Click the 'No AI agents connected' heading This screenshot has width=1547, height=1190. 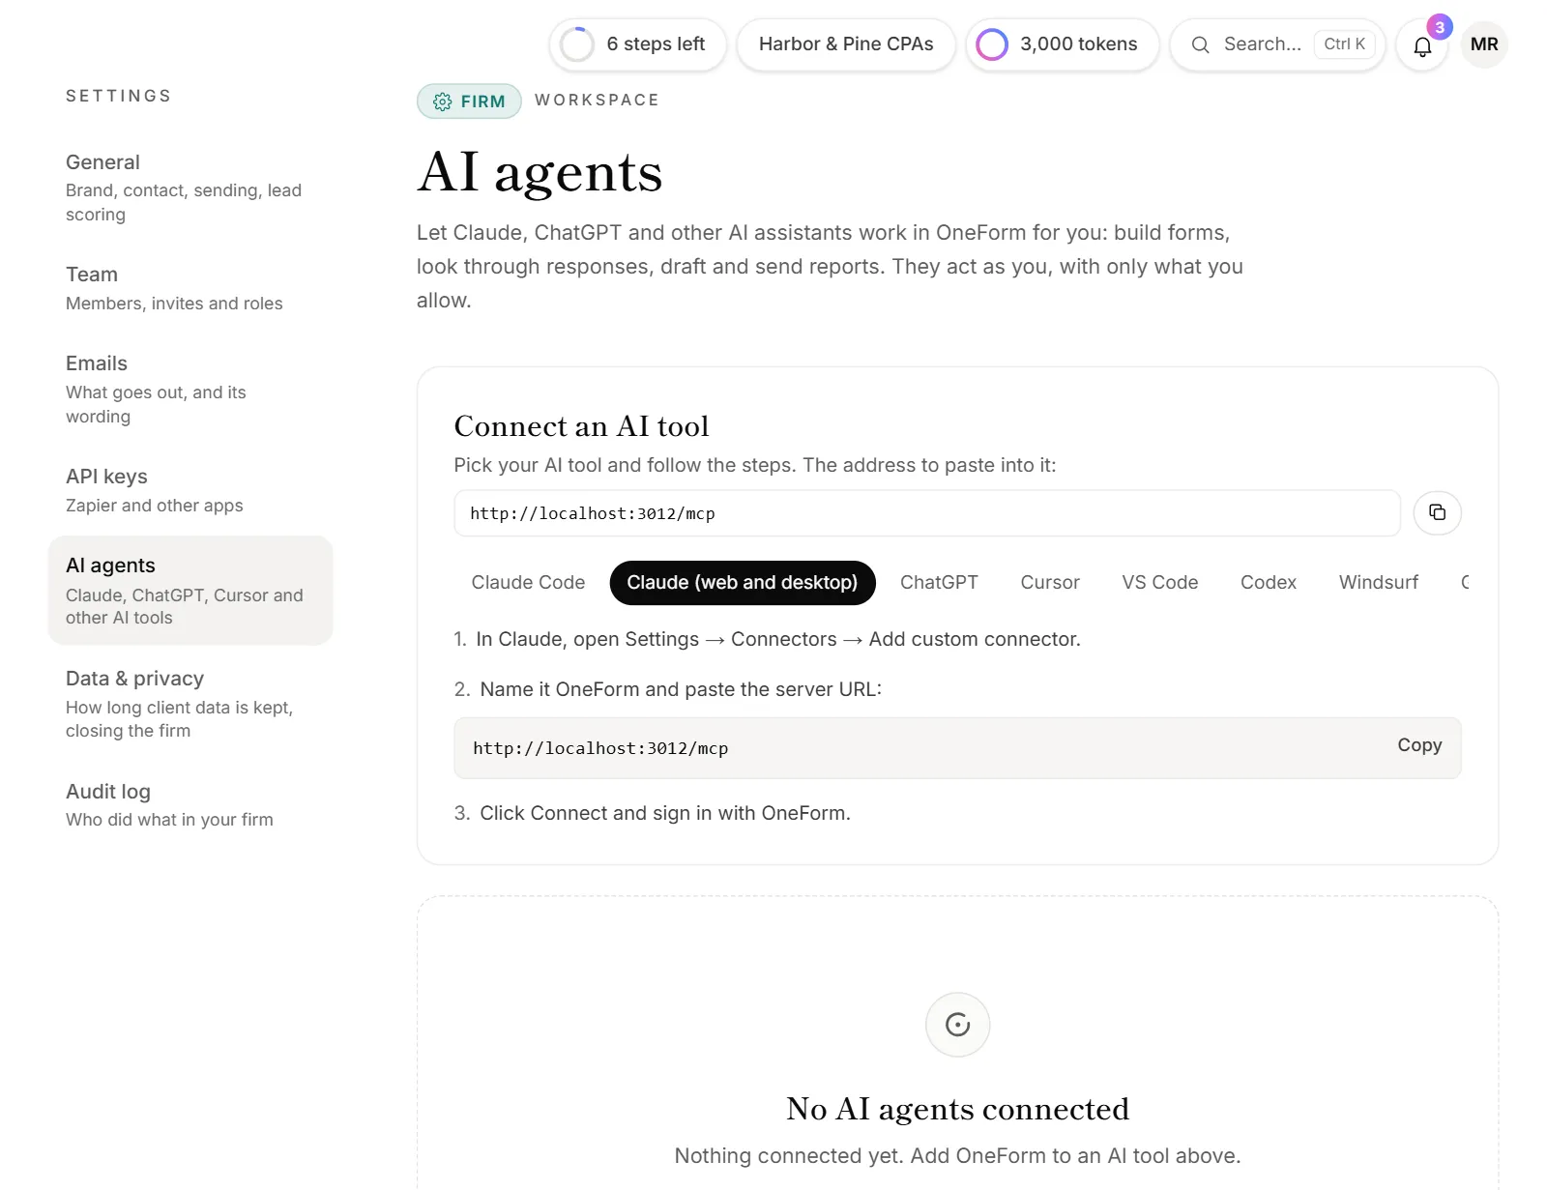[x=957, y=1109]
